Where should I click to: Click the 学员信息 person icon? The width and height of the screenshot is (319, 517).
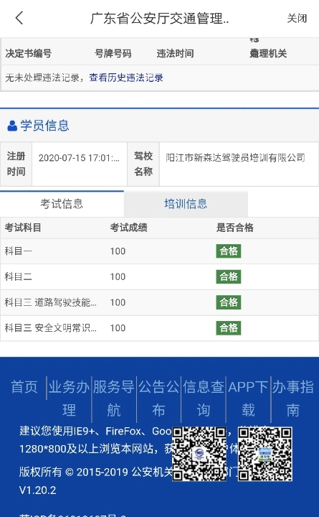pyautogui.click(x=12, y=126)
